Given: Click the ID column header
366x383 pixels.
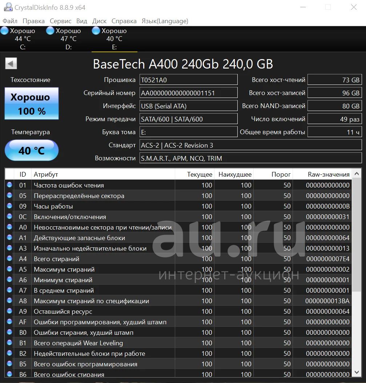Looking at the screenshot, I should click(23, 174).
